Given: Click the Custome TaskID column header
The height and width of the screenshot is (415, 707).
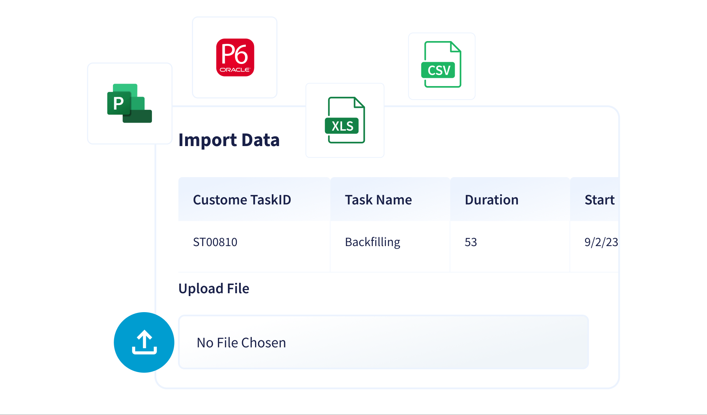Looking at the screenshot, I should (x=242, y=200).
